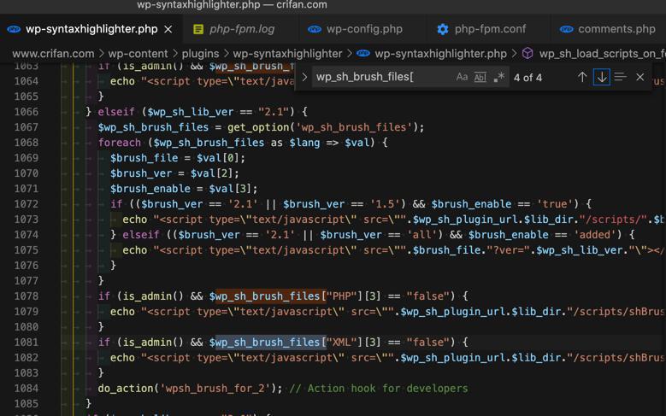The image size is (666, 416).
Task: Click the gear icon on php-fpm.conf tab
Action: coord(443,29)
